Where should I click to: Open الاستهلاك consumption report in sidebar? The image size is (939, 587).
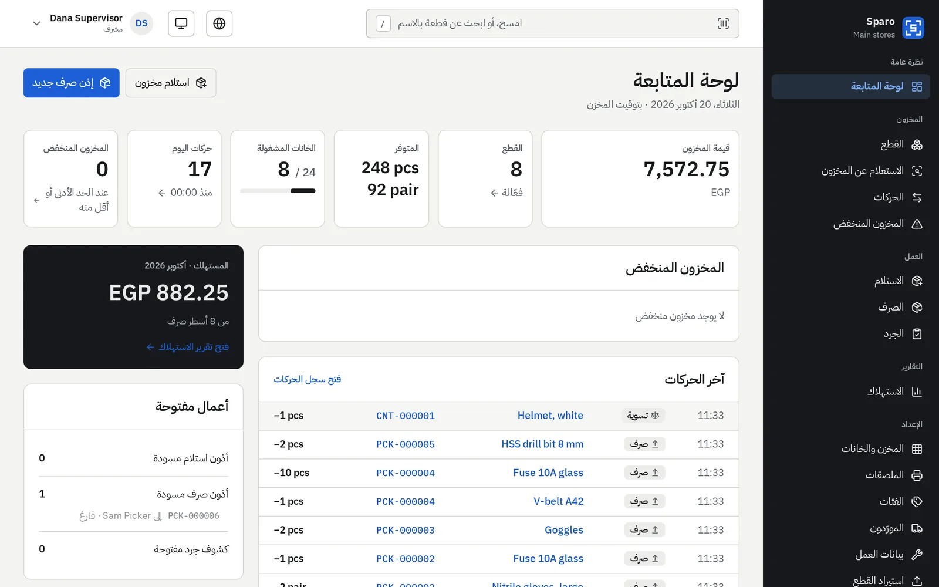pos(850,392)
